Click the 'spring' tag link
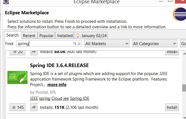Viewport: 186px width, 119px height. [45, 98]
